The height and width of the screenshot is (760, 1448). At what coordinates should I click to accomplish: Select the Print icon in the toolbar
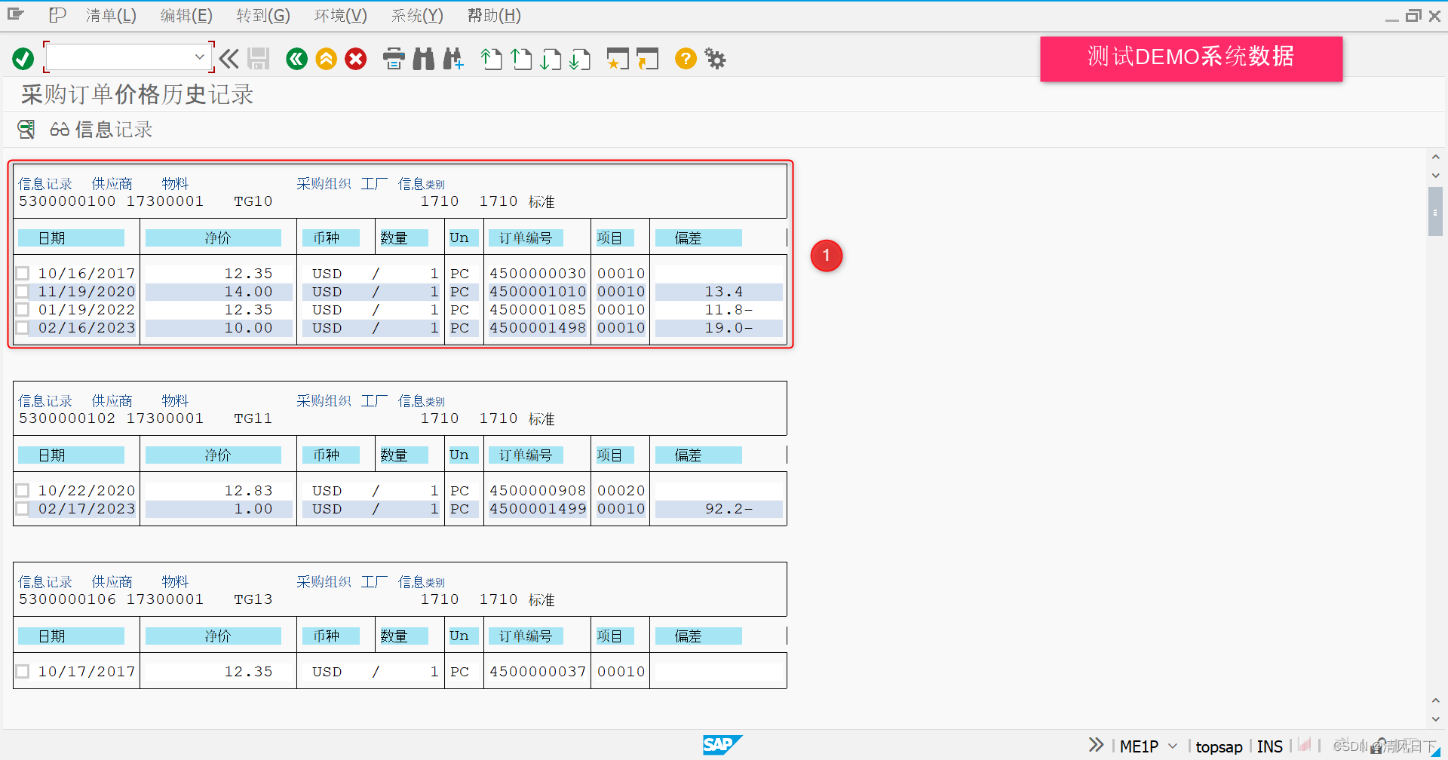click(x=394, y=59)
